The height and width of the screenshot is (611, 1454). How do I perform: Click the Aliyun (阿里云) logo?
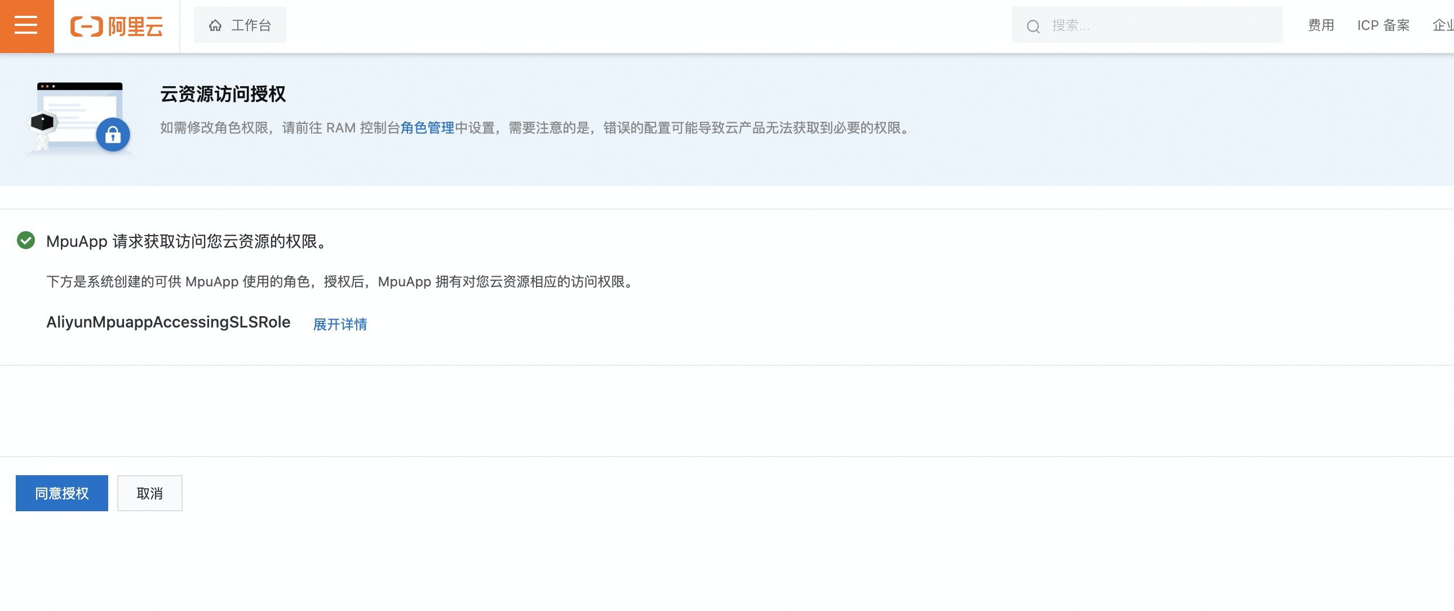tap(117, 26)
